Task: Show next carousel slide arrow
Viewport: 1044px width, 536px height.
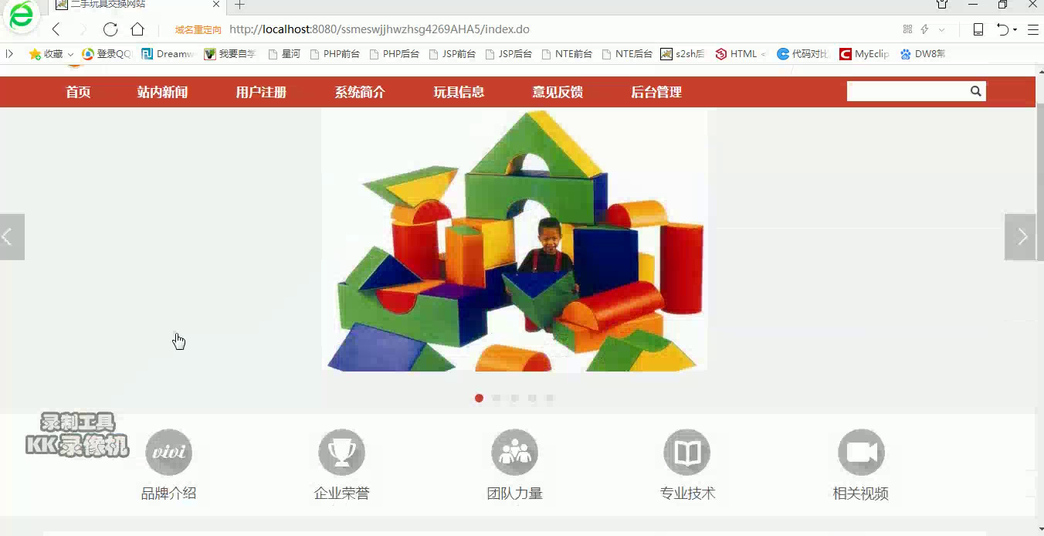Action: tap(1020, 237)
